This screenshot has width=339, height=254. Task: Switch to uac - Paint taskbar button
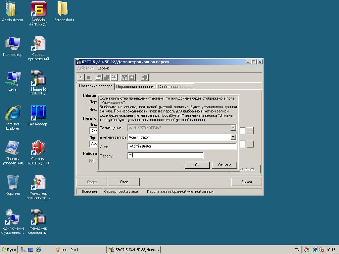80,250
